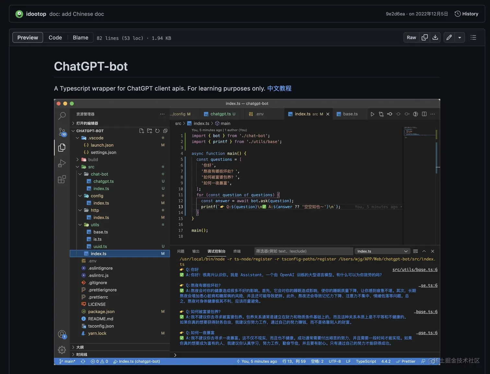This screenshot has height=374, width=490.
Task: Open the Extensions view icon
Action: tap(62, 179)
